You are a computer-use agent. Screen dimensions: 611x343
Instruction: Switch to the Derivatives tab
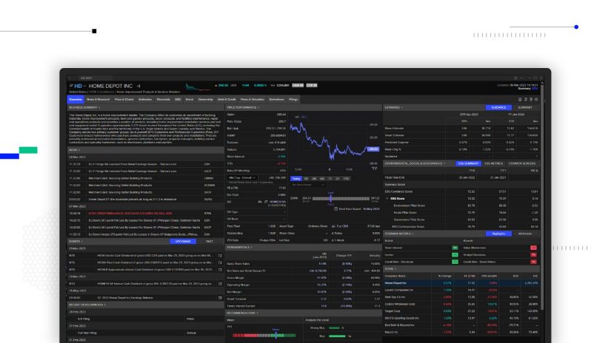pos(277,100)
